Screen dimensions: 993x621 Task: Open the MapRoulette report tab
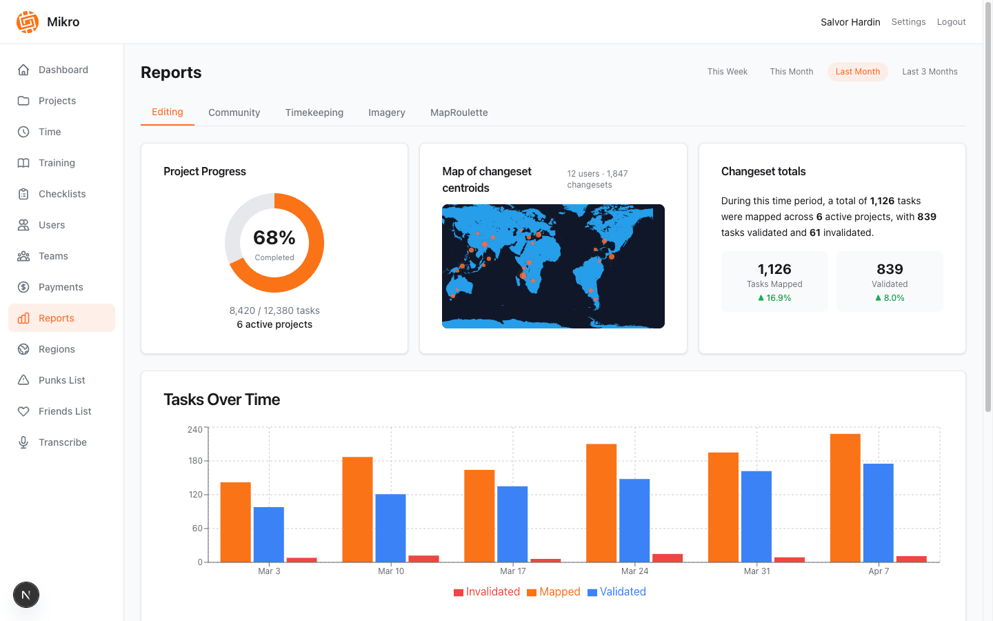tap(459, 112)
